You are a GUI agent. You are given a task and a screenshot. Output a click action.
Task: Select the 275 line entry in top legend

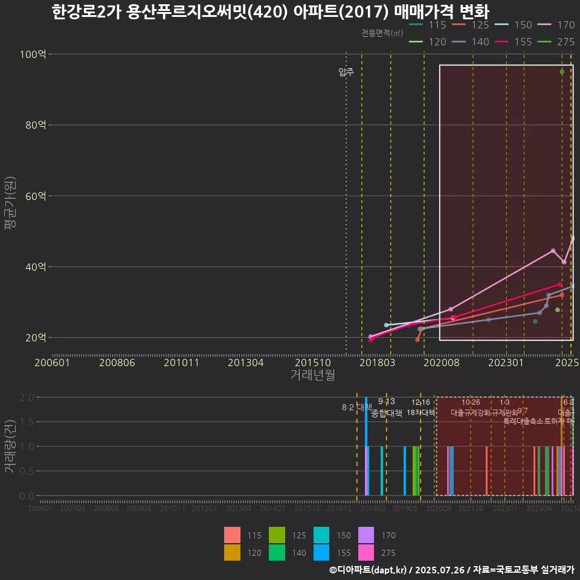(556, 42)
